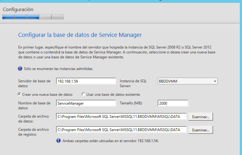
Task: Click the last gray progress bar segment
Action: (x=58, y=17)
